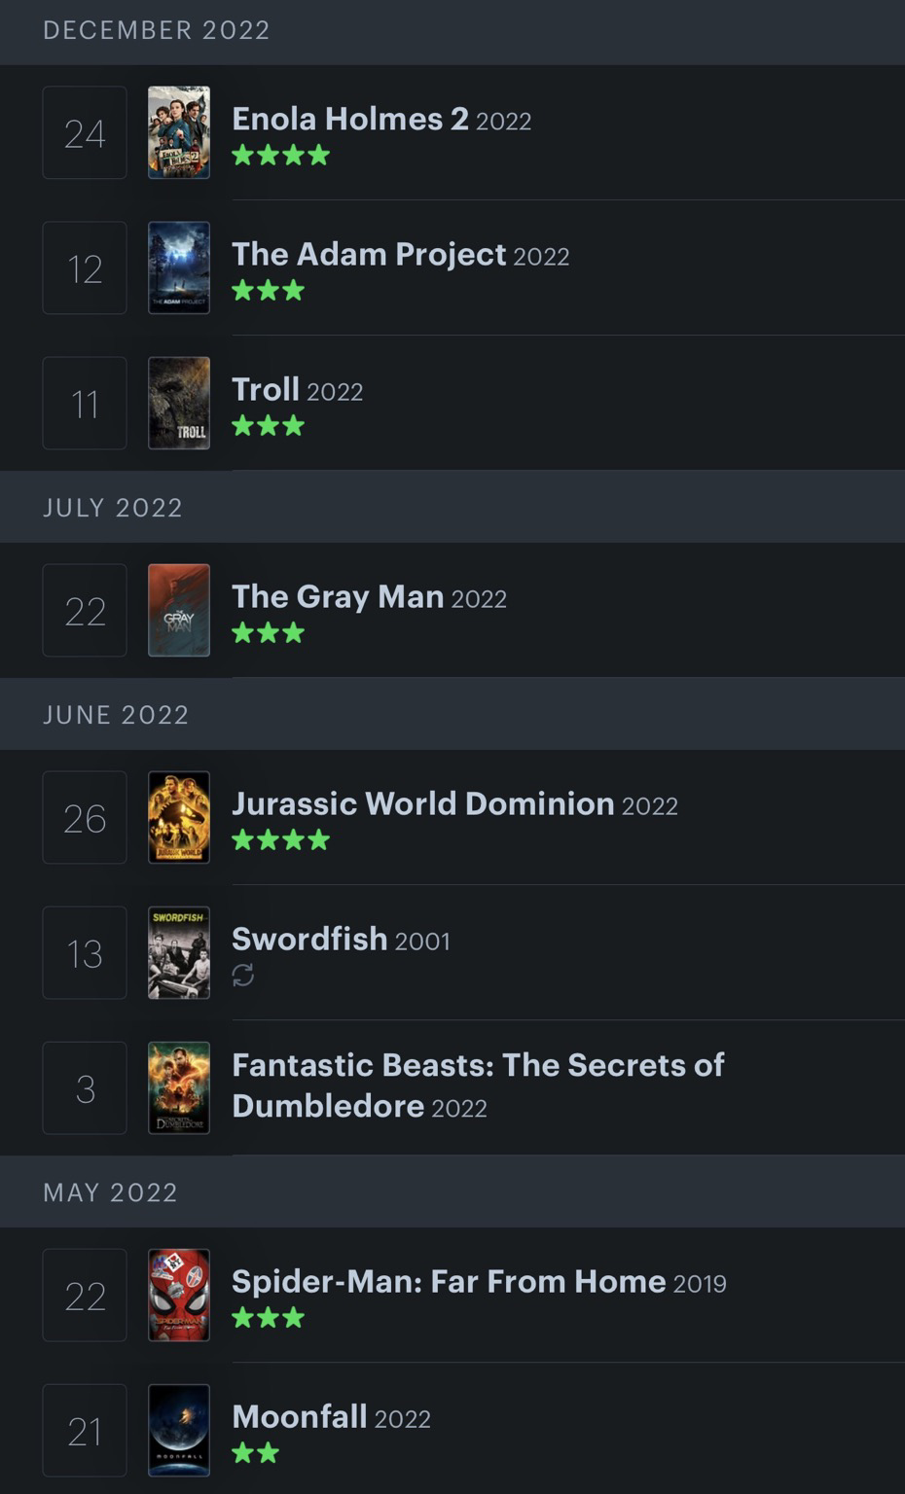The width and height of the screenshot is (905, 1494).
Task: Click the rewatch icon under Swordfish
Action: (x=243, y=975)
